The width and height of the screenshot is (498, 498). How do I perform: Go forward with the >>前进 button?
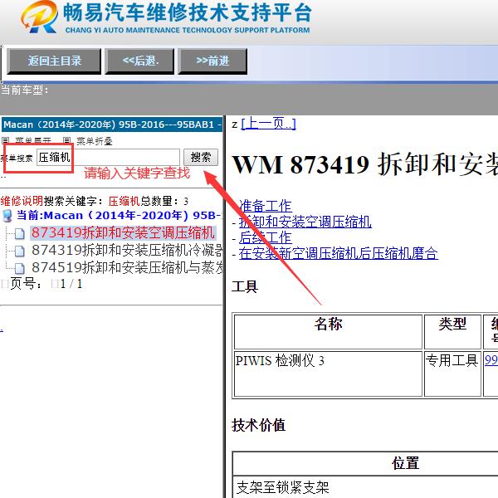[212, 61]
